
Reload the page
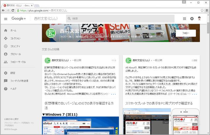(x=13, y=11)
